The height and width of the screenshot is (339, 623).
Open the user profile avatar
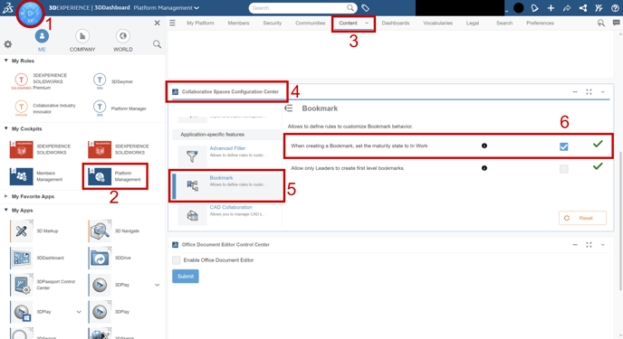tap(519, 8)
